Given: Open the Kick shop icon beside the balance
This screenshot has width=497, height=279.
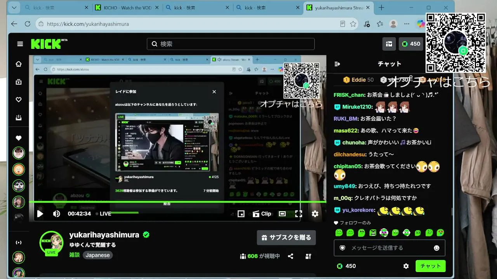Looking at the screenshot, I should click(389, 44).
